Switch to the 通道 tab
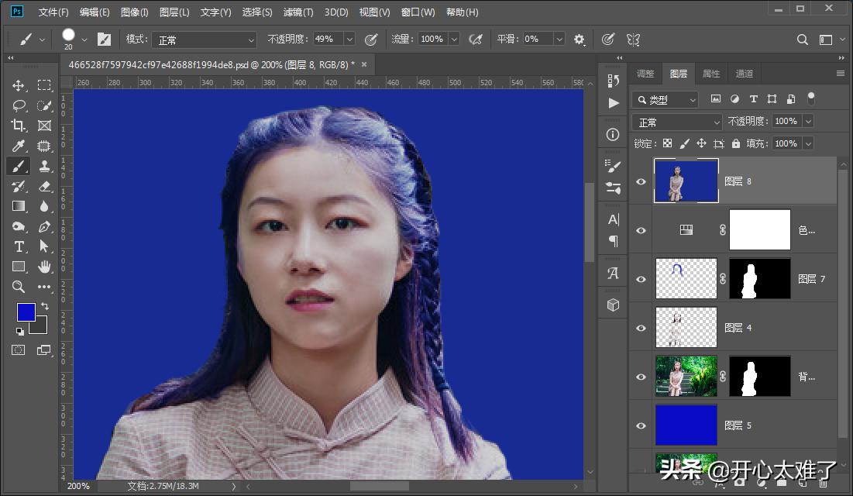The height and width of the screenshot is (496, 853). (743, 73)
